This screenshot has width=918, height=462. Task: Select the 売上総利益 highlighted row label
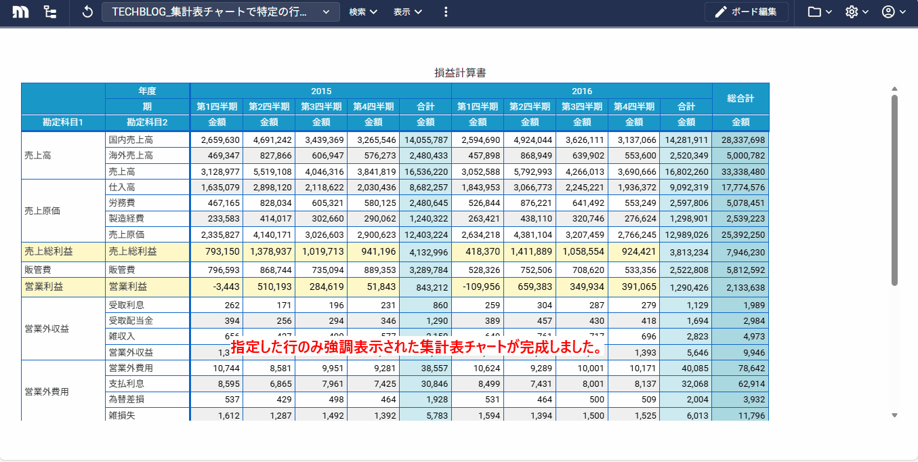click(48, 251)
